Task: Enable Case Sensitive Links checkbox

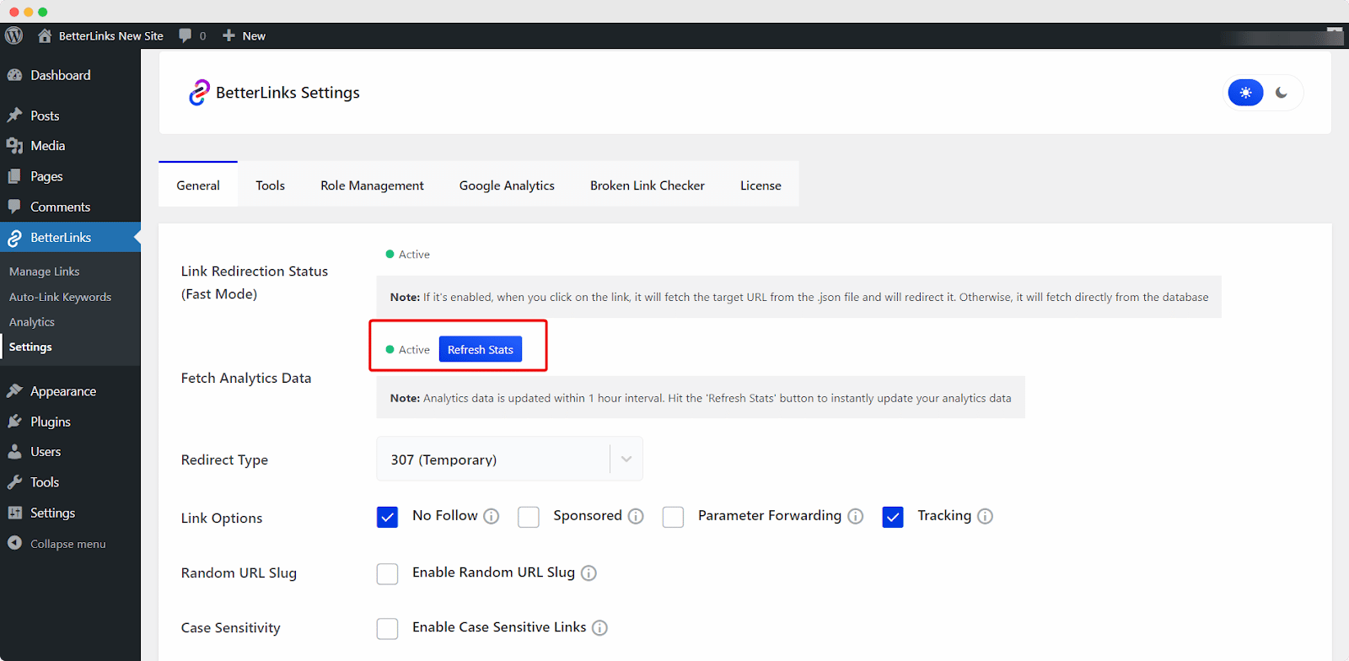Action: tap(387, 629)
